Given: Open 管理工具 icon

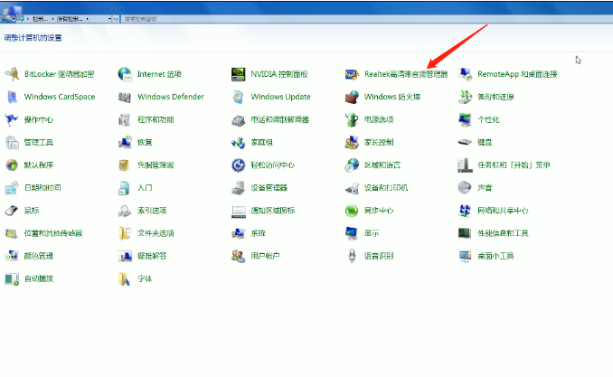Looking at the screenshot, I should [12, 142].
